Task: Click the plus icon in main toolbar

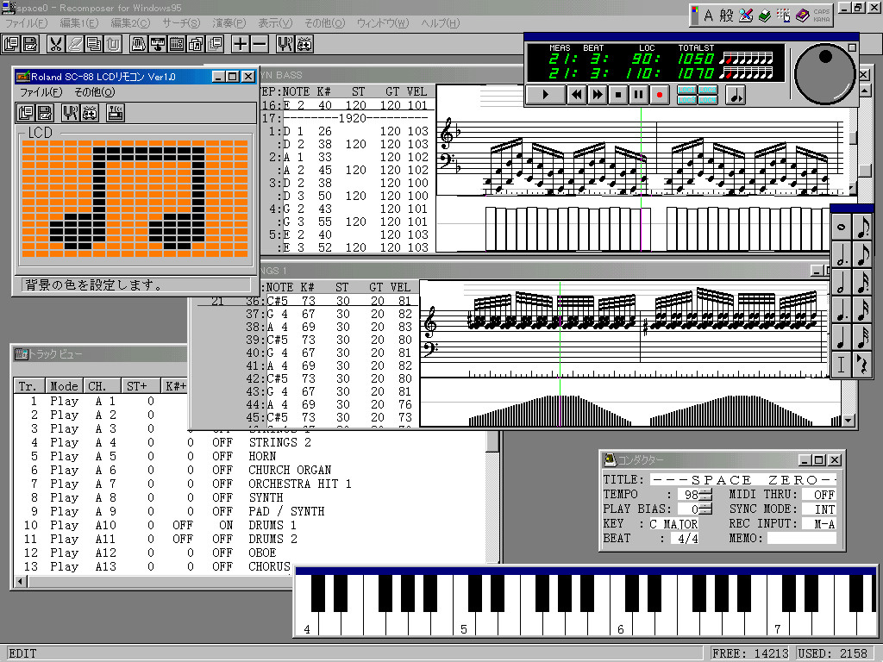Action: (241, 44)
